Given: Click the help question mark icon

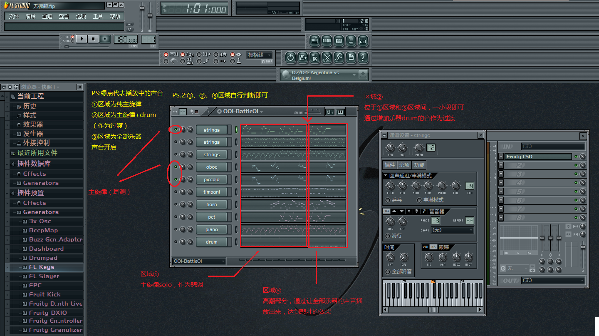Looking at the screenshot, I should (363, 57).
